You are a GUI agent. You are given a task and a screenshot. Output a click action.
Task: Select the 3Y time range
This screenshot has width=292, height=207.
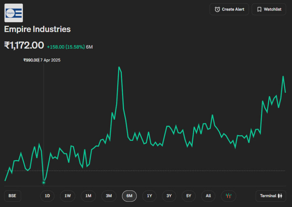click(169, 196)
